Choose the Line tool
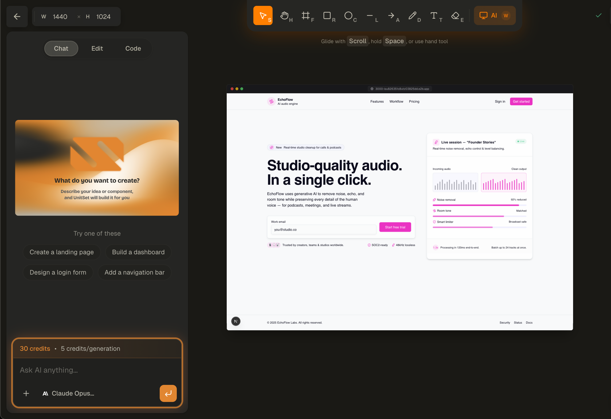Viewport: 611px width, 419px height. pyautogui.click(x=370, y=16)
